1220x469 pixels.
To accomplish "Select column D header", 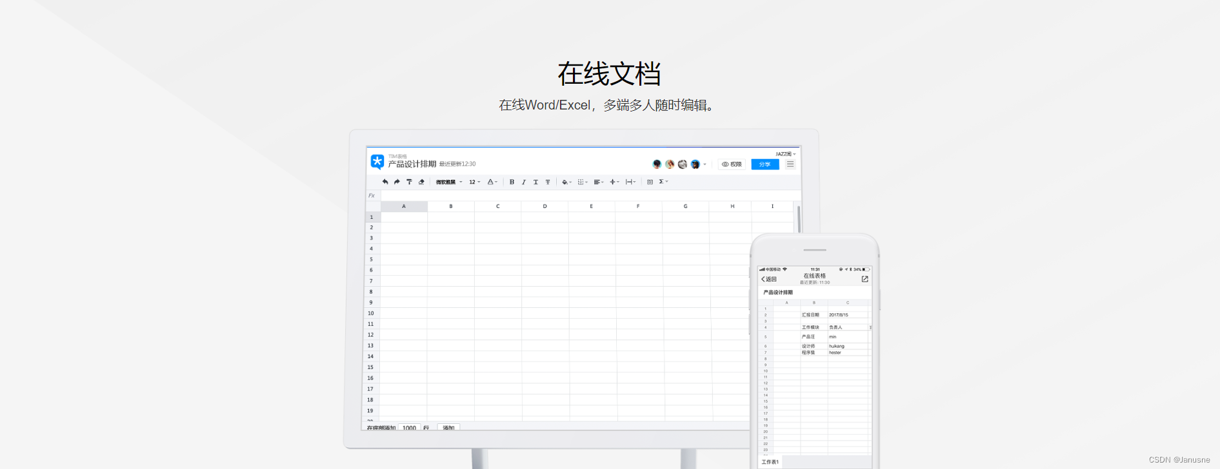I will 545,206.
